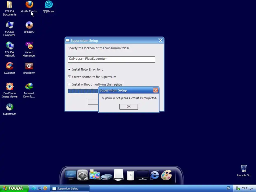This screenshot has width=256, height=192.
Task: Launch Internet Explorer from the dock
Action: (154, 175)
